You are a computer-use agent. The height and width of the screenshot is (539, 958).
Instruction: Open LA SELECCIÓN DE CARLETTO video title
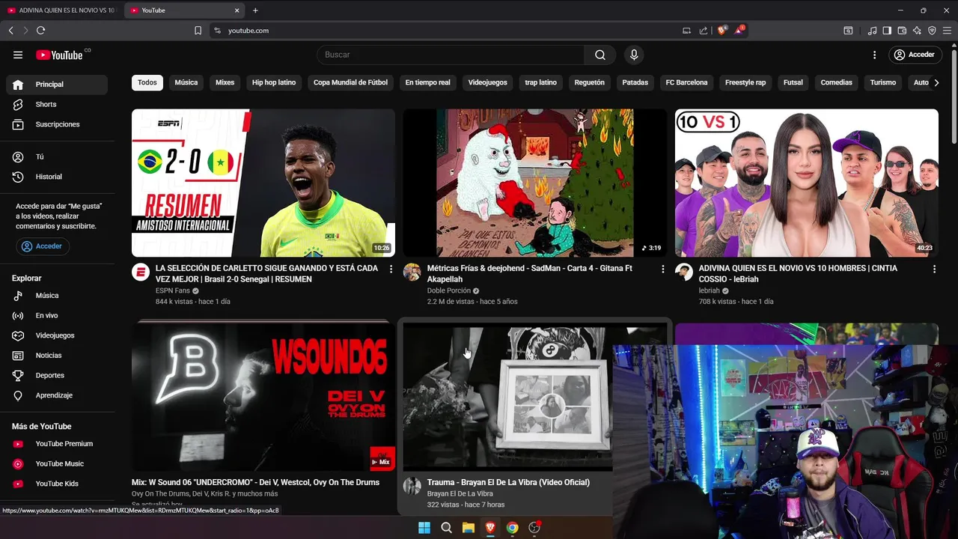pyautogui.click(x=266, y=273)
